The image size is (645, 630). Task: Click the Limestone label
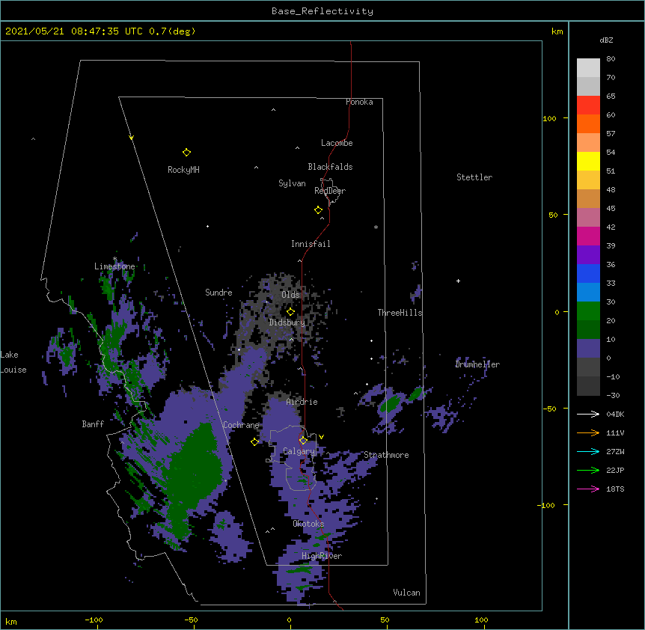[114, 266]
